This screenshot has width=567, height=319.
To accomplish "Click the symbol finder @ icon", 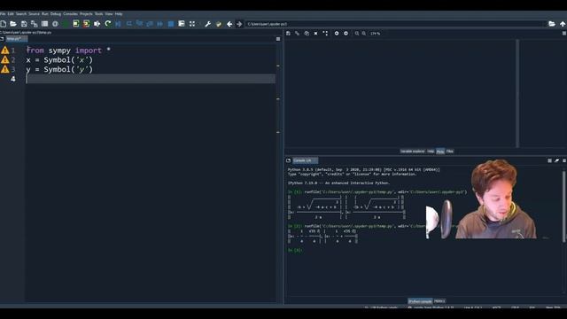I will tap(55, 24).
